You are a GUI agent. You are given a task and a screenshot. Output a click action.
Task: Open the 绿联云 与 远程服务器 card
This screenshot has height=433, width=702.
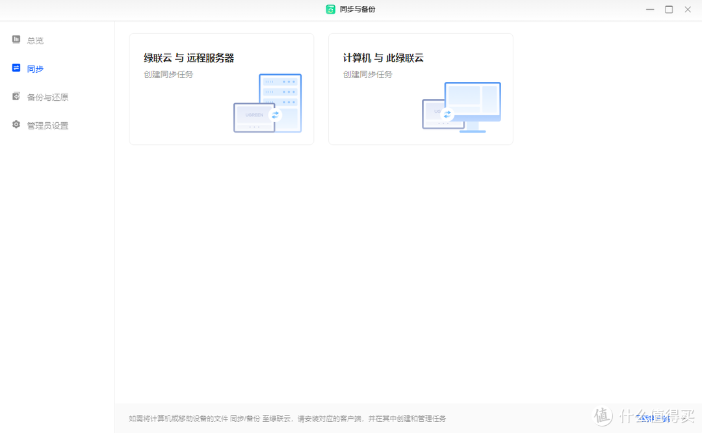[x=221, y=88]
